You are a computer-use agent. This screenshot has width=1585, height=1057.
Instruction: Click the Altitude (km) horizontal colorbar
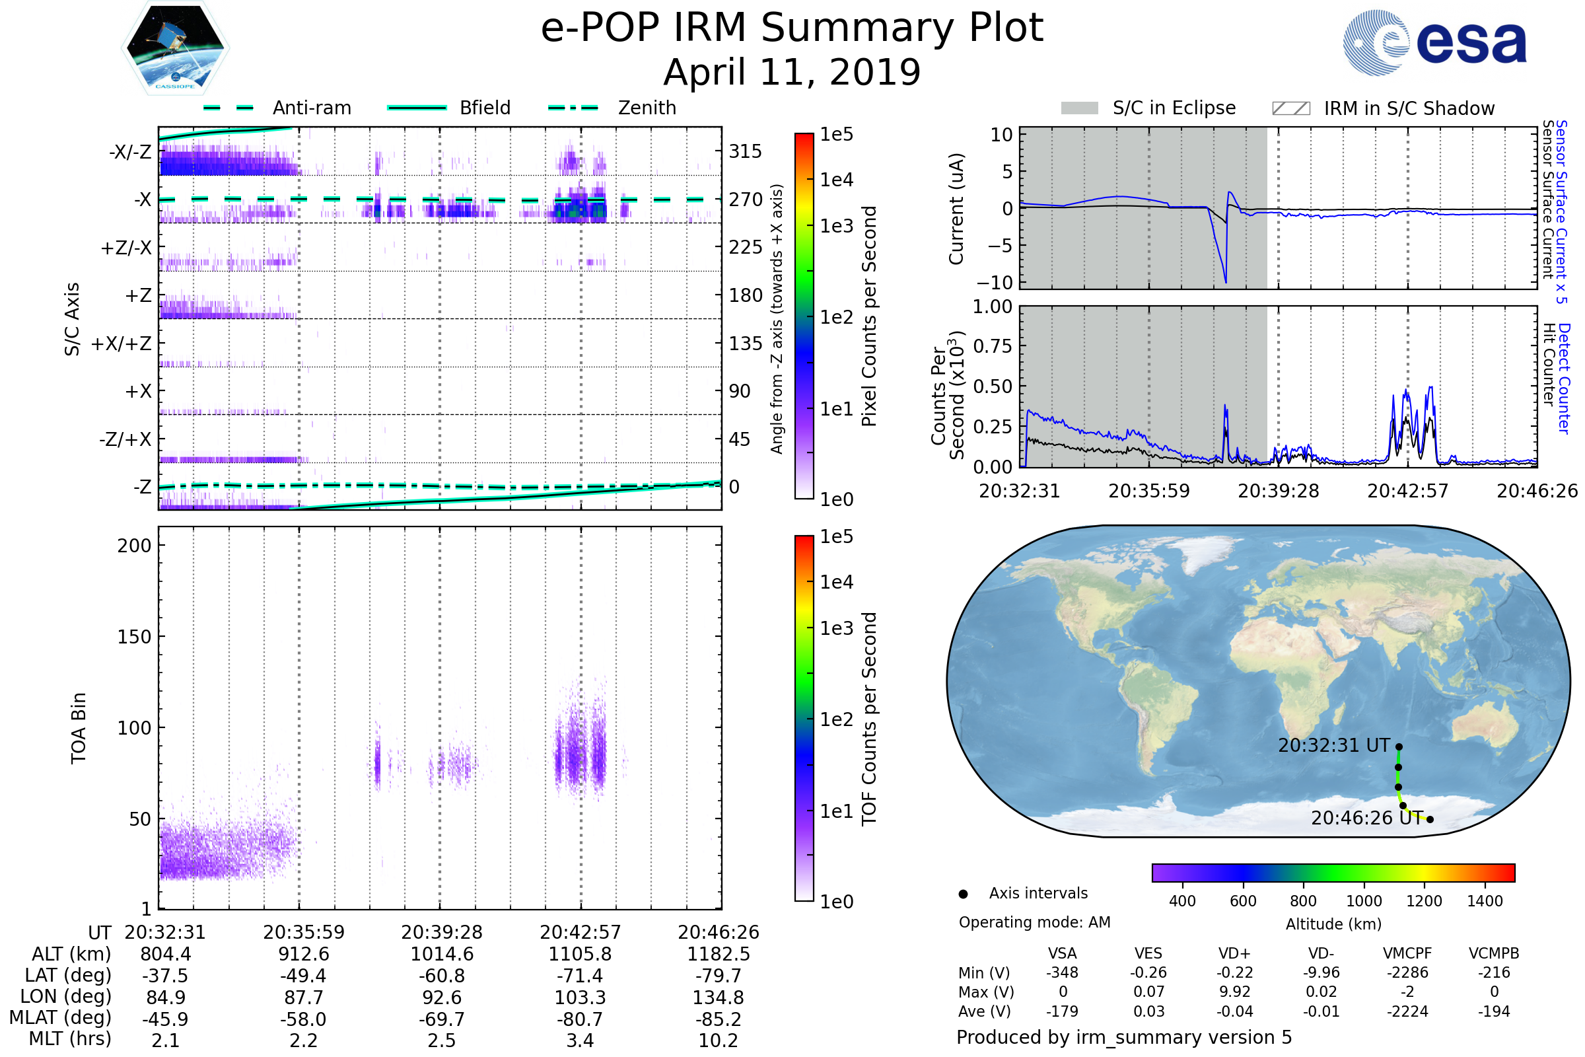click(1333, 873)
